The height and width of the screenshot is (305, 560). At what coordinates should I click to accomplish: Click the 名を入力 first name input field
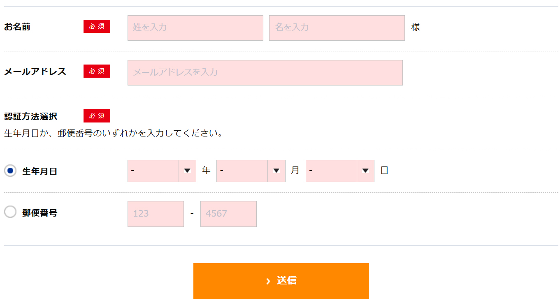coord(337,28)
